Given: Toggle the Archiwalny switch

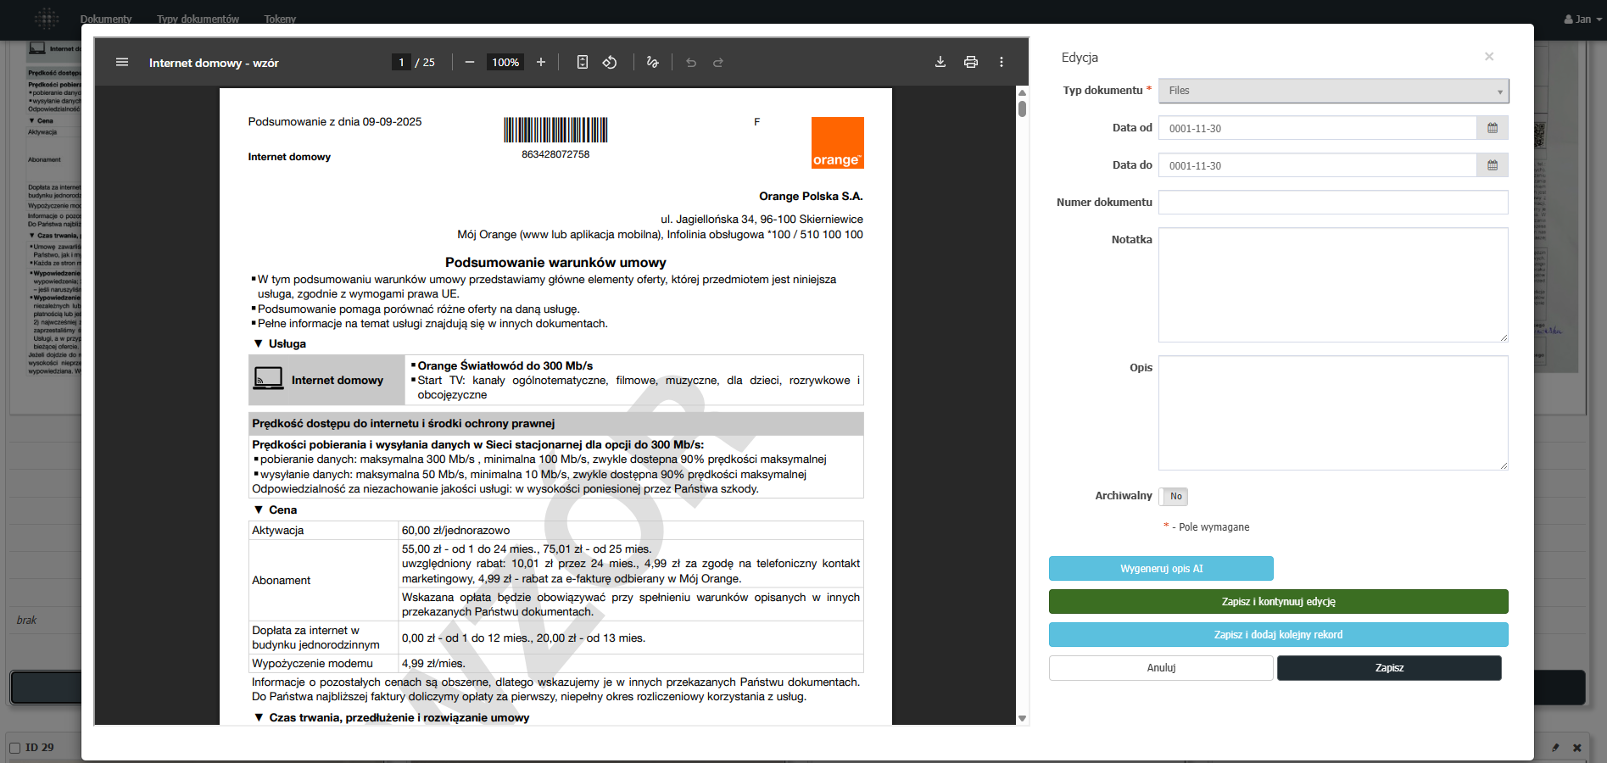Looking at the screenshot, I should tap(1175, 497).
